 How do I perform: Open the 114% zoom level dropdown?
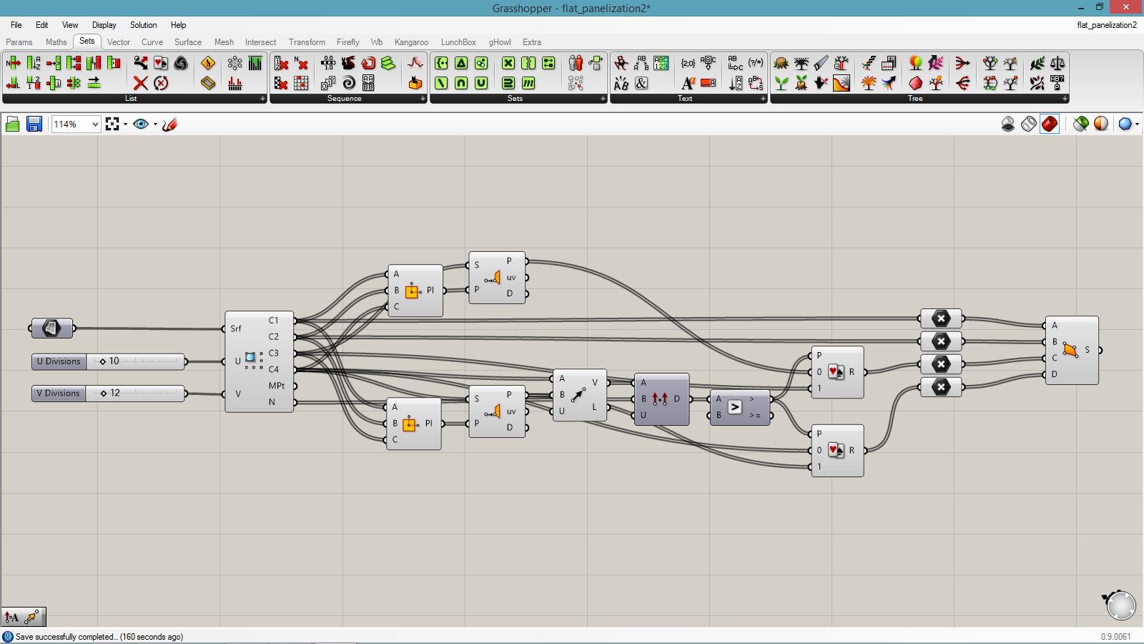click(95, 125)
